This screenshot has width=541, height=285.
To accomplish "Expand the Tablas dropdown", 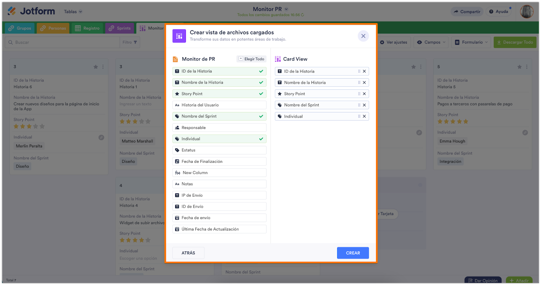I will [x=73, y=12].
